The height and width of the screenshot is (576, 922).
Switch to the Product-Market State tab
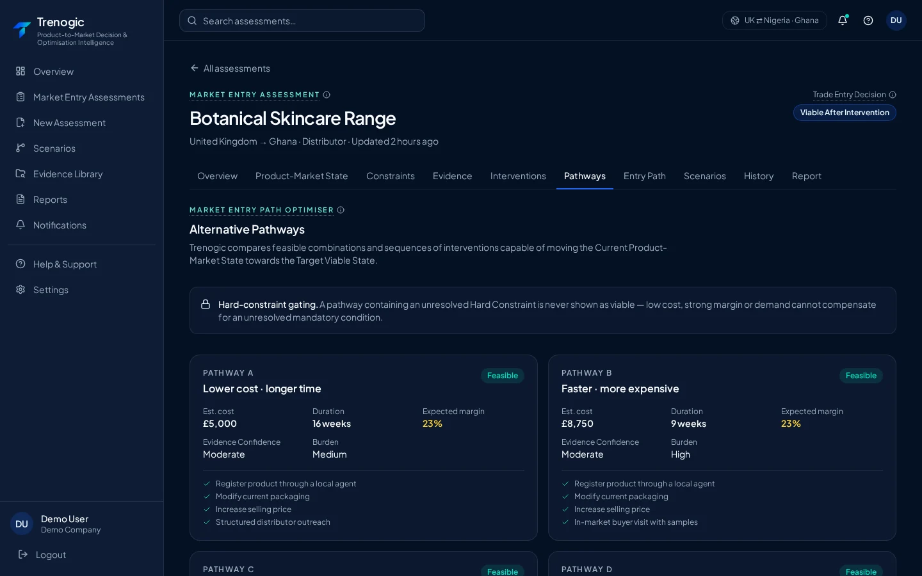click(x=302, y=176)
